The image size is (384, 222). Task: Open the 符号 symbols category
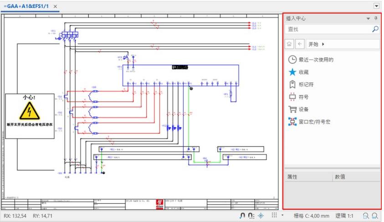(303, 97)
